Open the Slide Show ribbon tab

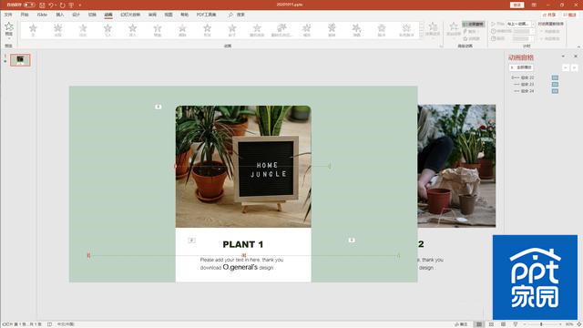pos(130,15)
